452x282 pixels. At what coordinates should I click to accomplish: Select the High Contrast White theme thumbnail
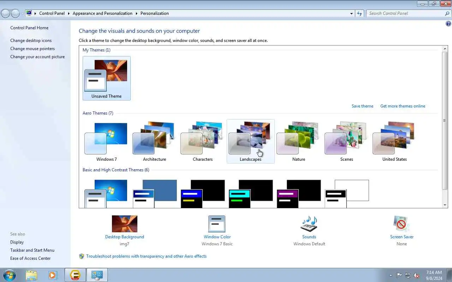(347, 194)
